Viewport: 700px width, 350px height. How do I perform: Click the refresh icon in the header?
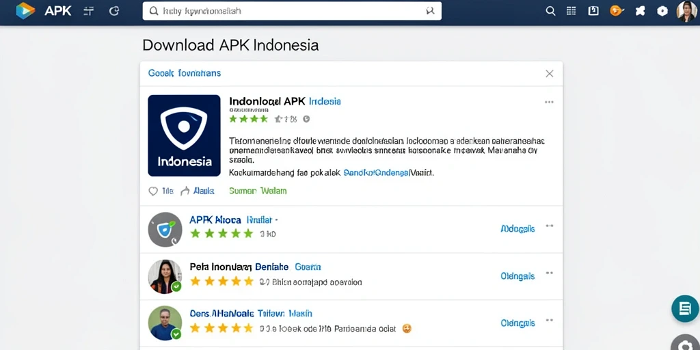tap(114, 11)
